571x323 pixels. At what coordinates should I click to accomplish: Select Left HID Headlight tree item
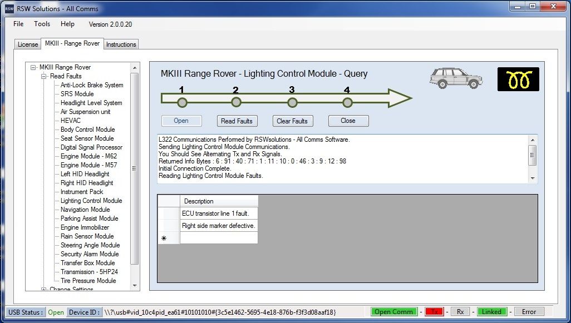click(85, 174)
